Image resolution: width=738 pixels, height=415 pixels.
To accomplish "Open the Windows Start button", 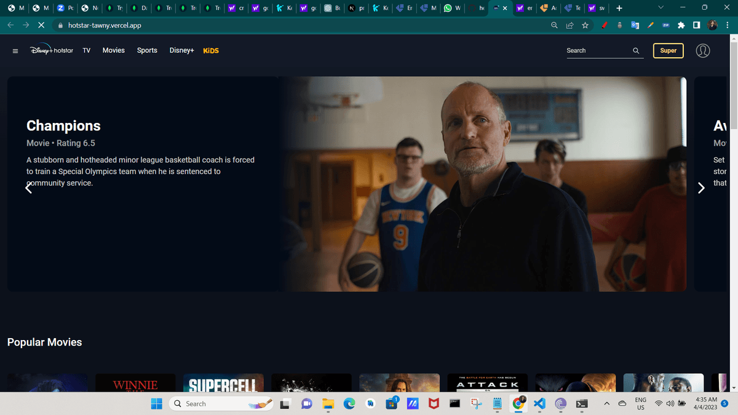I will 156,403.
